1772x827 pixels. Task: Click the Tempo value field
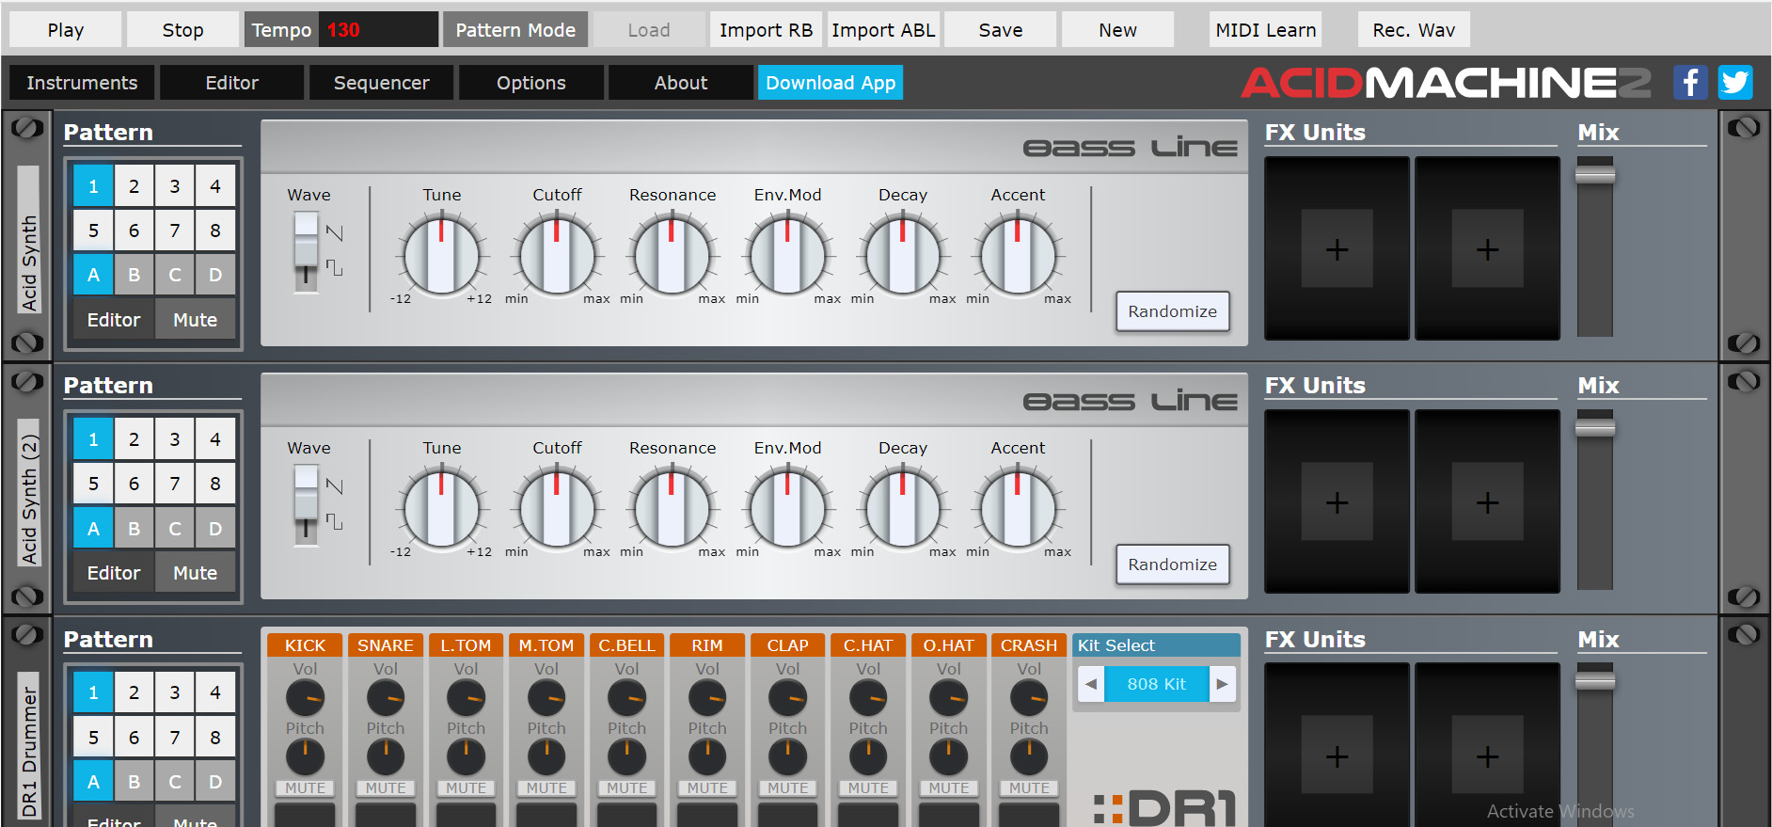click(376, 30)
